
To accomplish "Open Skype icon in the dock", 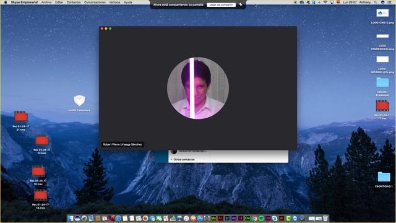I will [x=275, y=218].
